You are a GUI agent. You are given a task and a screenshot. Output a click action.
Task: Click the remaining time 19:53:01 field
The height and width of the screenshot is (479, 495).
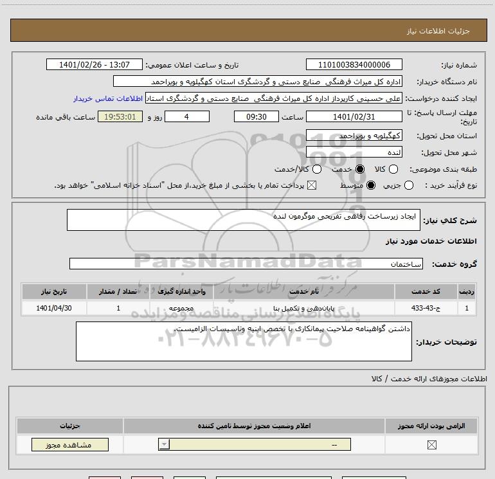pyautogui.click(x=120, y=117)
